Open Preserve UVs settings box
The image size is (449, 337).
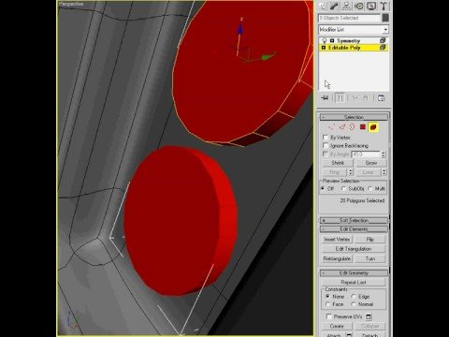(369, 316)
